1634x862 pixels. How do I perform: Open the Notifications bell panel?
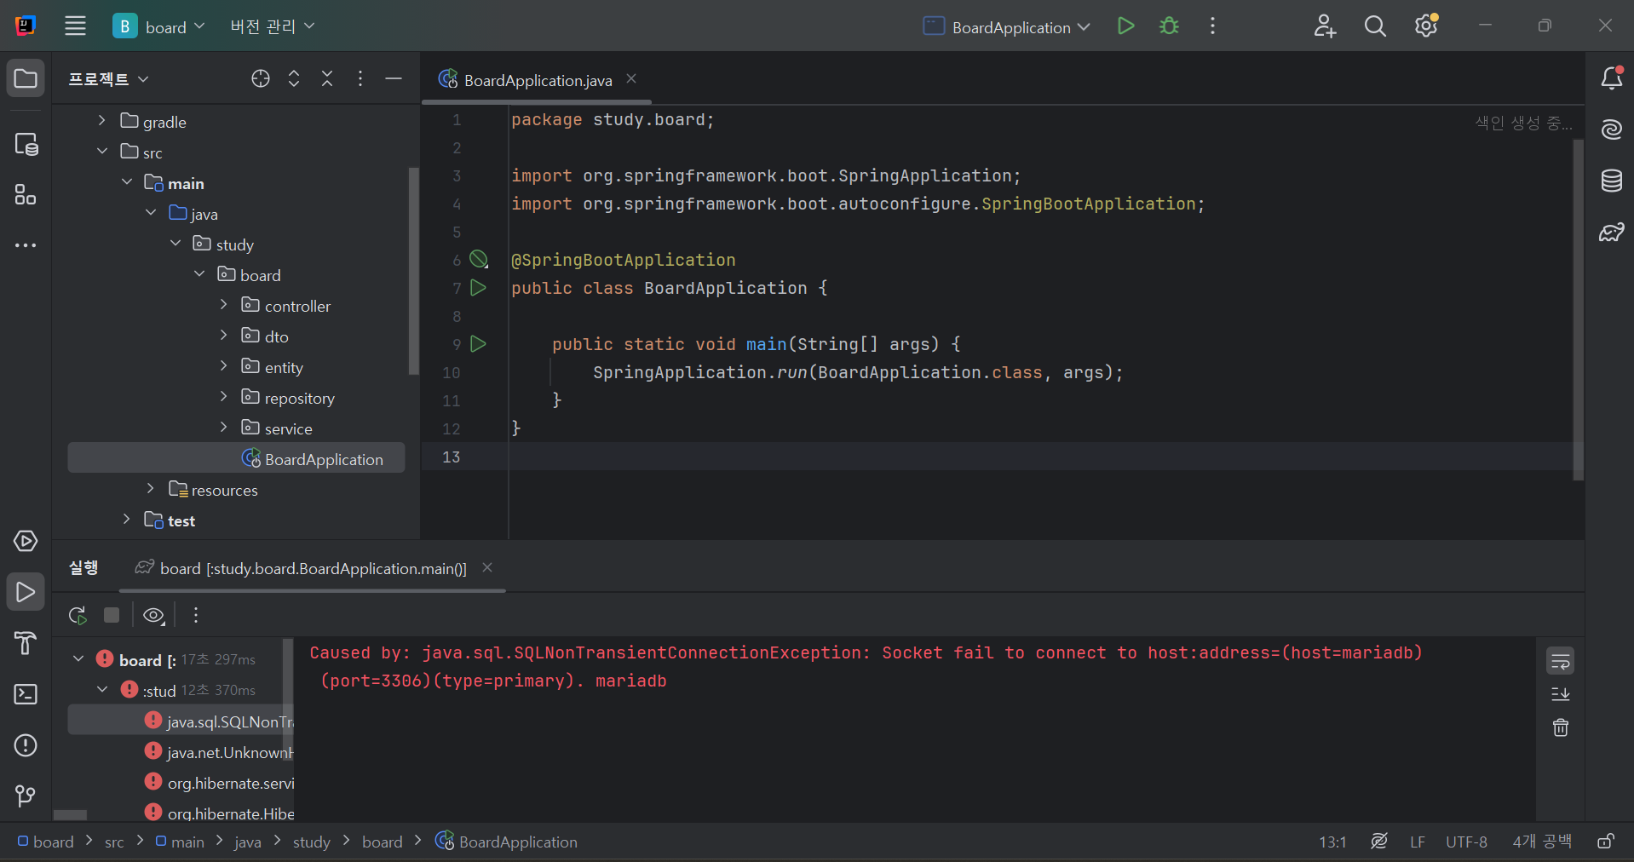1611,78
